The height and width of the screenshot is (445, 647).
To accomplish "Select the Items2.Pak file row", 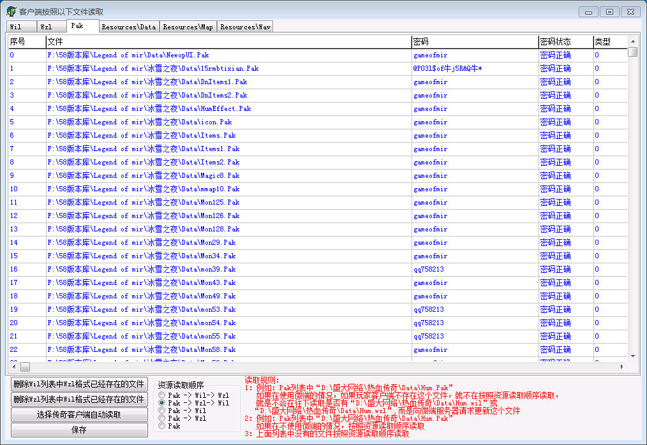I will [318, 162].
